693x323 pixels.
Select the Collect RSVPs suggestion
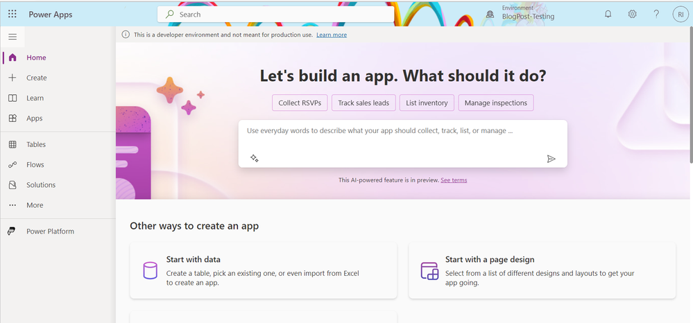click(x=300, y=103)
